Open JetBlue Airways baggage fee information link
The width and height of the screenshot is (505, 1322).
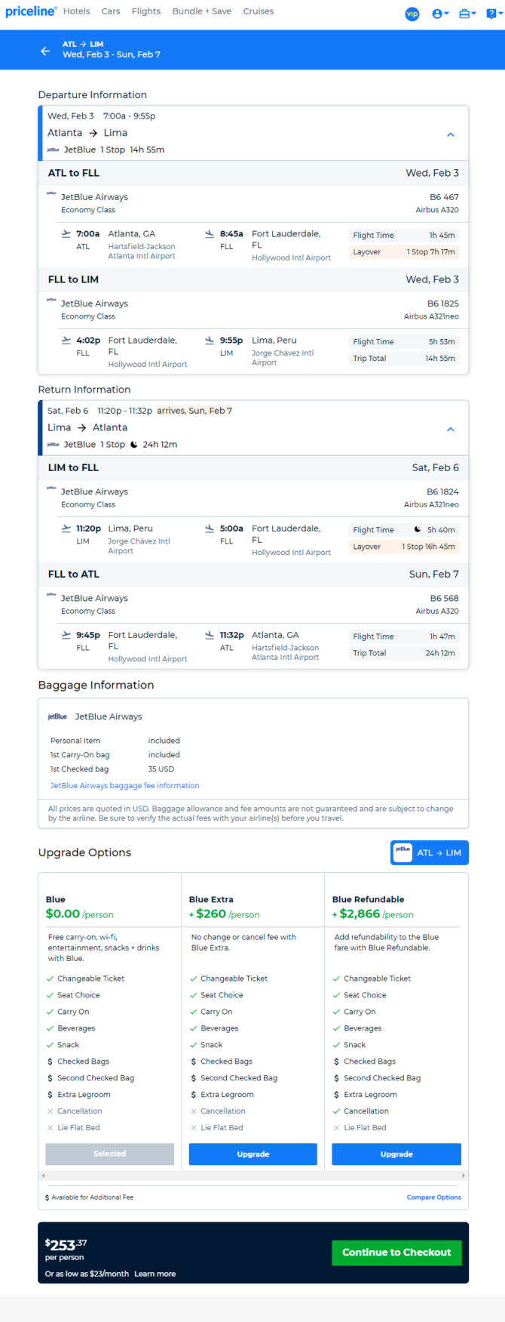pos(125,785)
